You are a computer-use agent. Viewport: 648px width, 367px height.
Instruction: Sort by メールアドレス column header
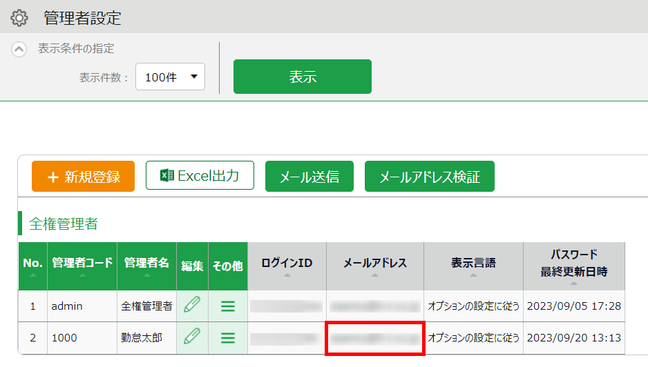[374, 265]
